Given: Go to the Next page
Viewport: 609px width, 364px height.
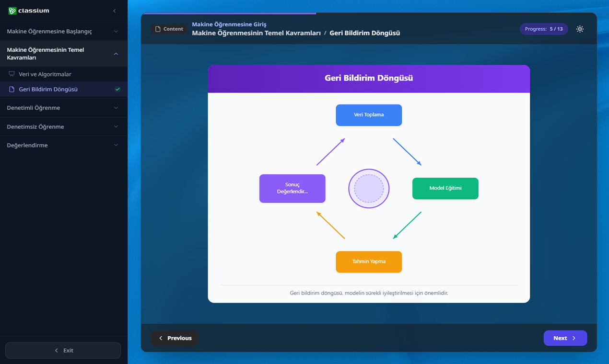Looking at the screenshot, I should [x=565, y=338].
